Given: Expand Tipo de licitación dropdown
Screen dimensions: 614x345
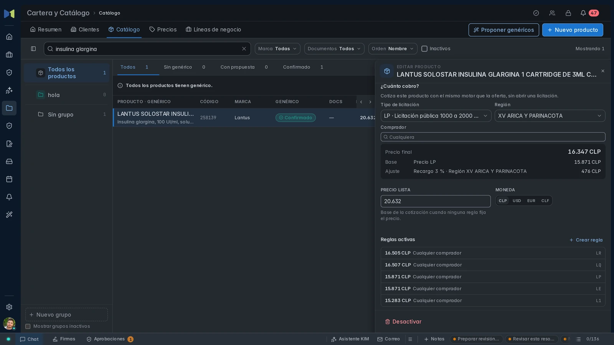Looking at the screenshot, I should (436, 116).
